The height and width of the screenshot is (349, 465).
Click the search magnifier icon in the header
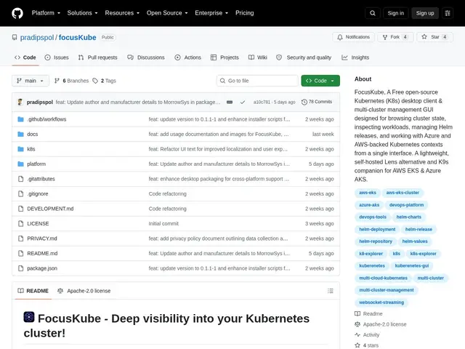(373, 13)
